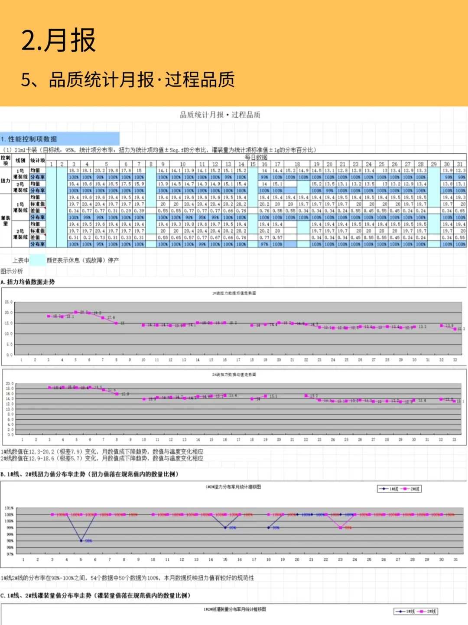Click the "101%" y-axis label on the distribution chart

(x=9, y=508)
